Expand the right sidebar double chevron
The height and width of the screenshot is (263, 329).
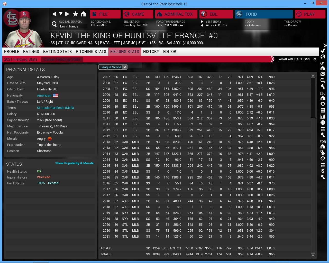click(x=325, y=45)
